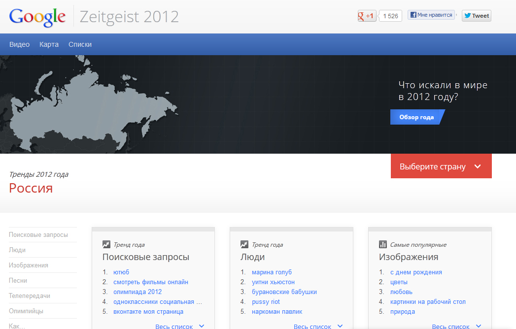
Task: Click the Поисковые запросы card heading
Action: [x=145, y=257]
